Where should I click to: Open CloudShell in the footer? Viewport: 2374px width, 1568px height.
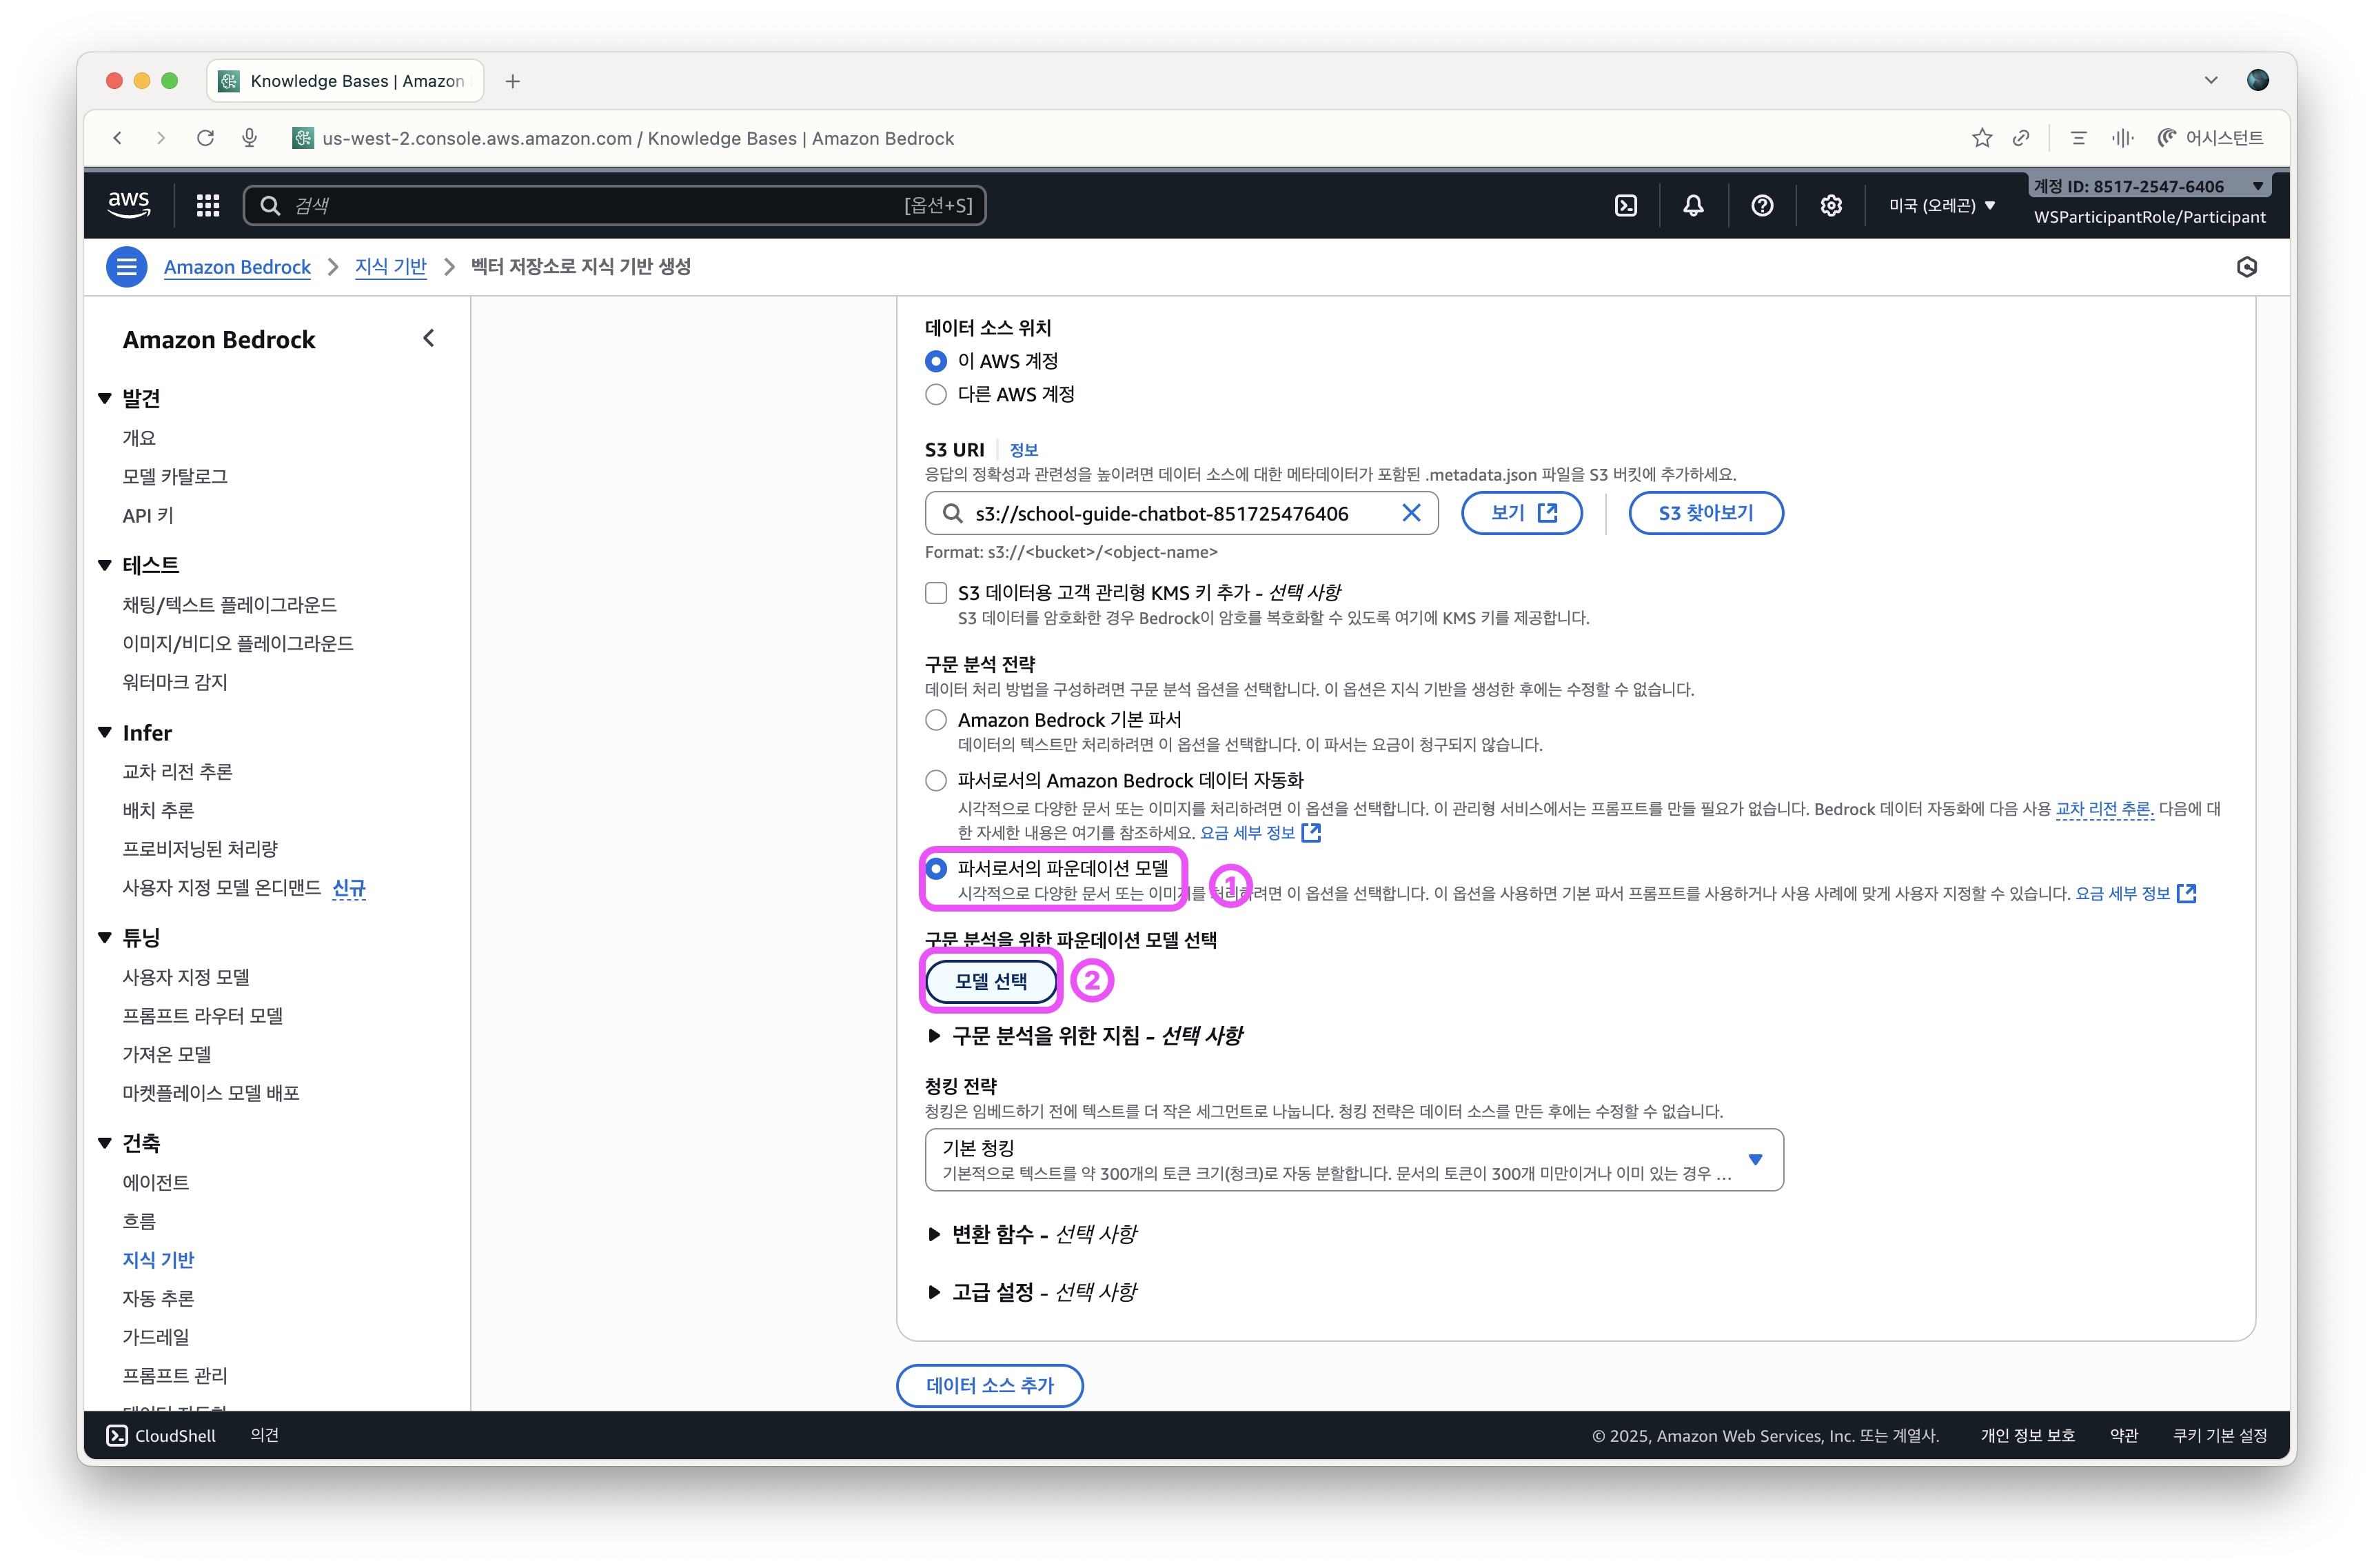coord(161,1435)
